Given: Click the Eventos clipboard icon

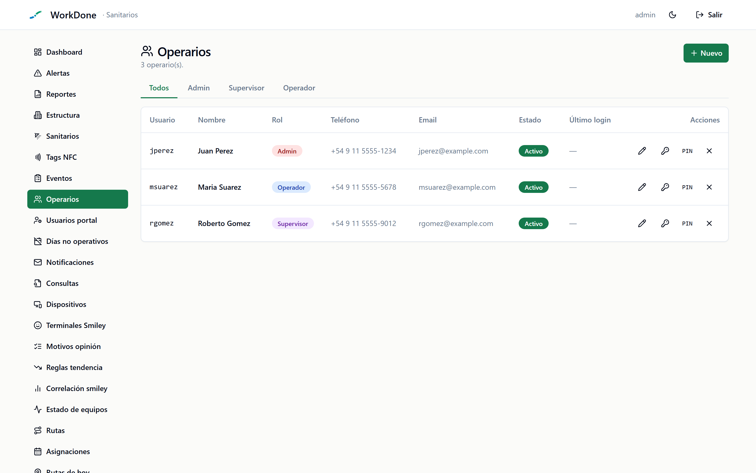Looking at the screenshot, I should 38,178.
